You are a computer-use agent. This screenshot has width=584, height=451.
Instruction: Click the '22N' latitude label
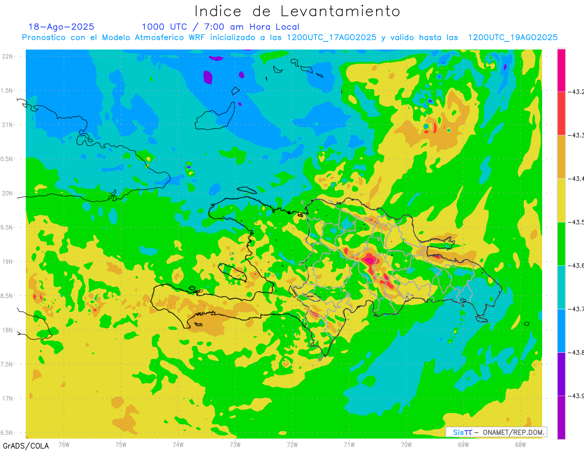[x=8, y=56]
